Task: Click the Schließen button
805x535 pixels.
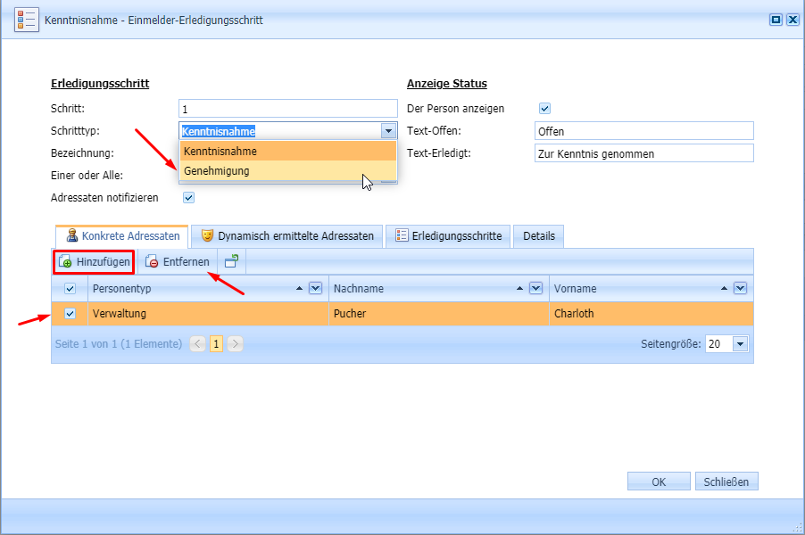Action: [x=726, y=481]
